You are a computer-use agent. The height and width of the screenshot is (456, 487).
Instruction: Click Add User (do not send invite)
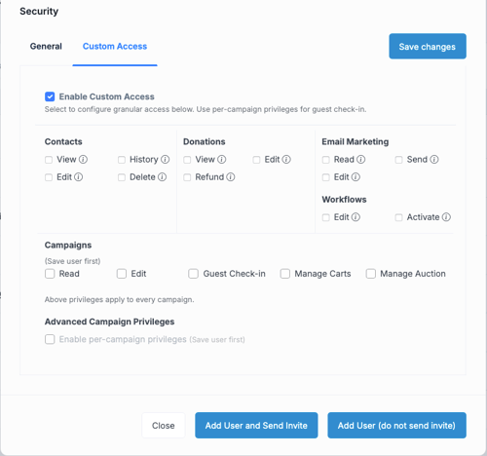pyautogui.click(x=396, y=426)
